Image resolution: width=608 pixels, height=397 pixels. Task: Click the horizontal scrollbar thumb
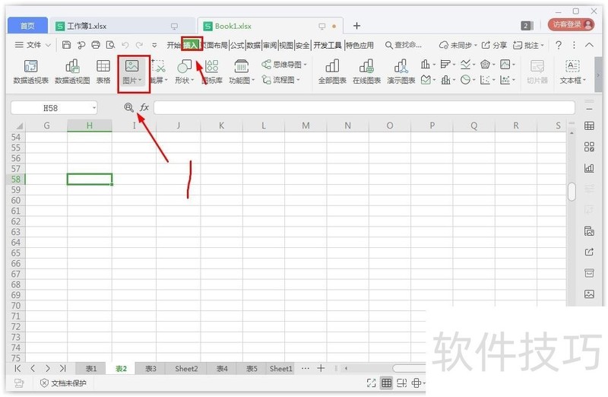click(x=409, y=368)
